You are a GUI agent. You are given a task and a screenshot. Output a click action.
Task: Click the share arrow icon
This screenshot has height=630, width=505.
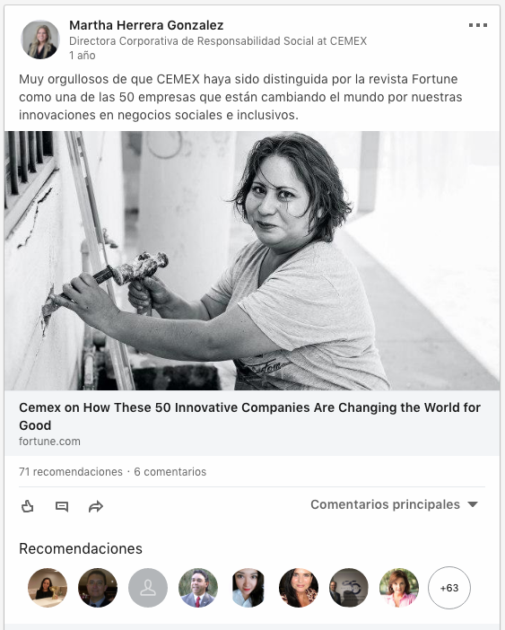(x=96, y=507)
